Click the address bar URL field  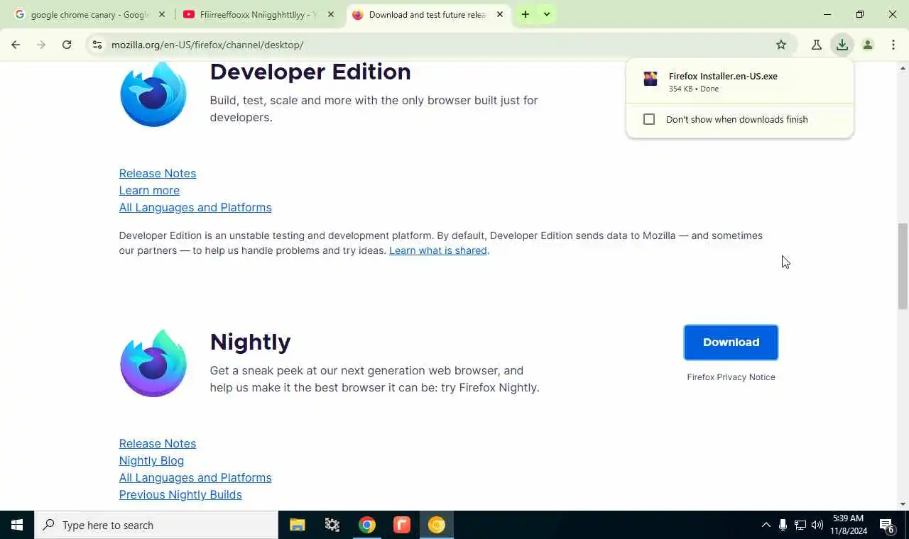coord(440,45)
